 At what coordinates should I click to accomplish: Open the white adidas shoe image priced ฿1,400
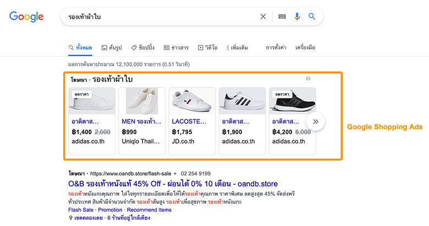(92, 101)
